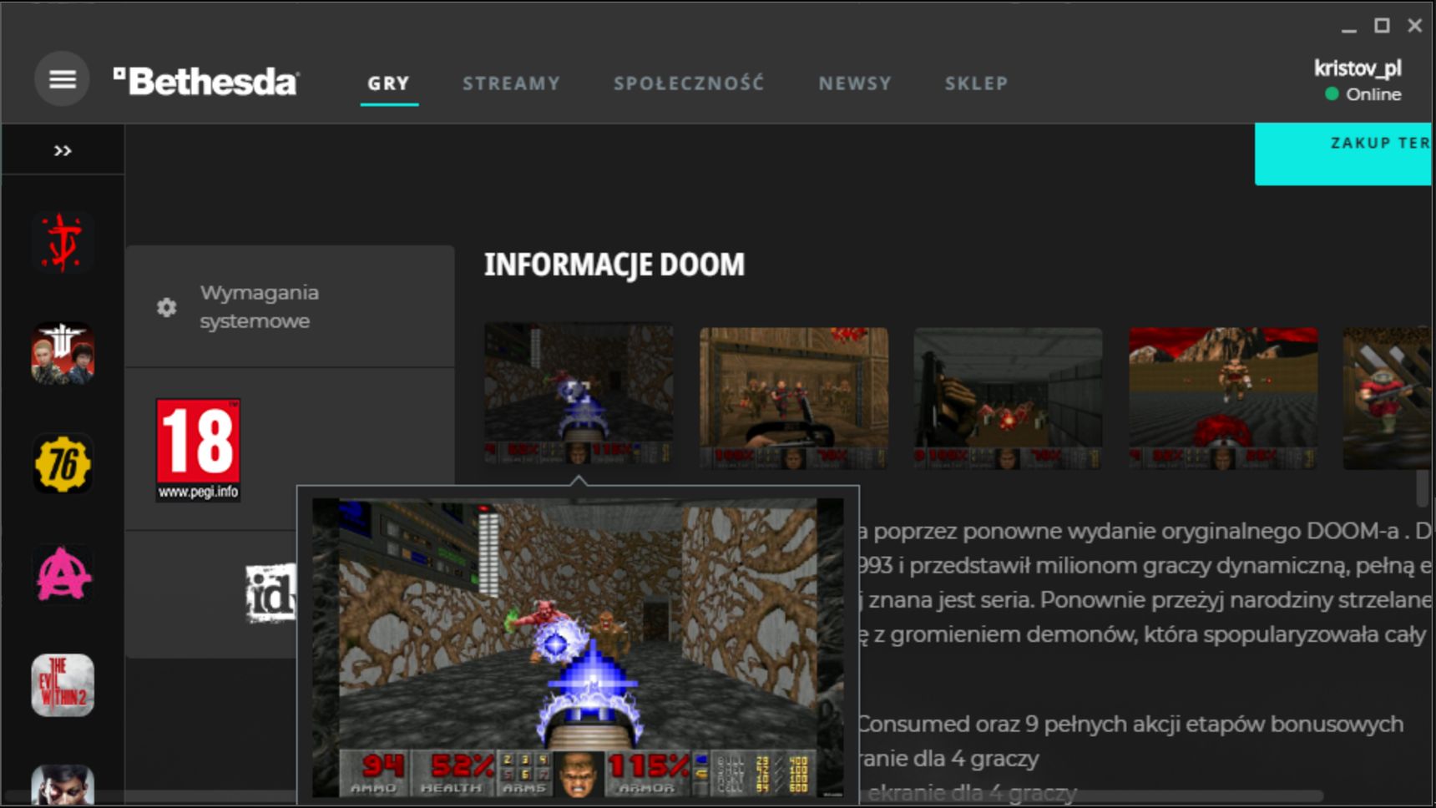Select first DOOM screenshot thumbnail with plasma gun
This screenshot has width=1436, height=808.
point(579,395)
